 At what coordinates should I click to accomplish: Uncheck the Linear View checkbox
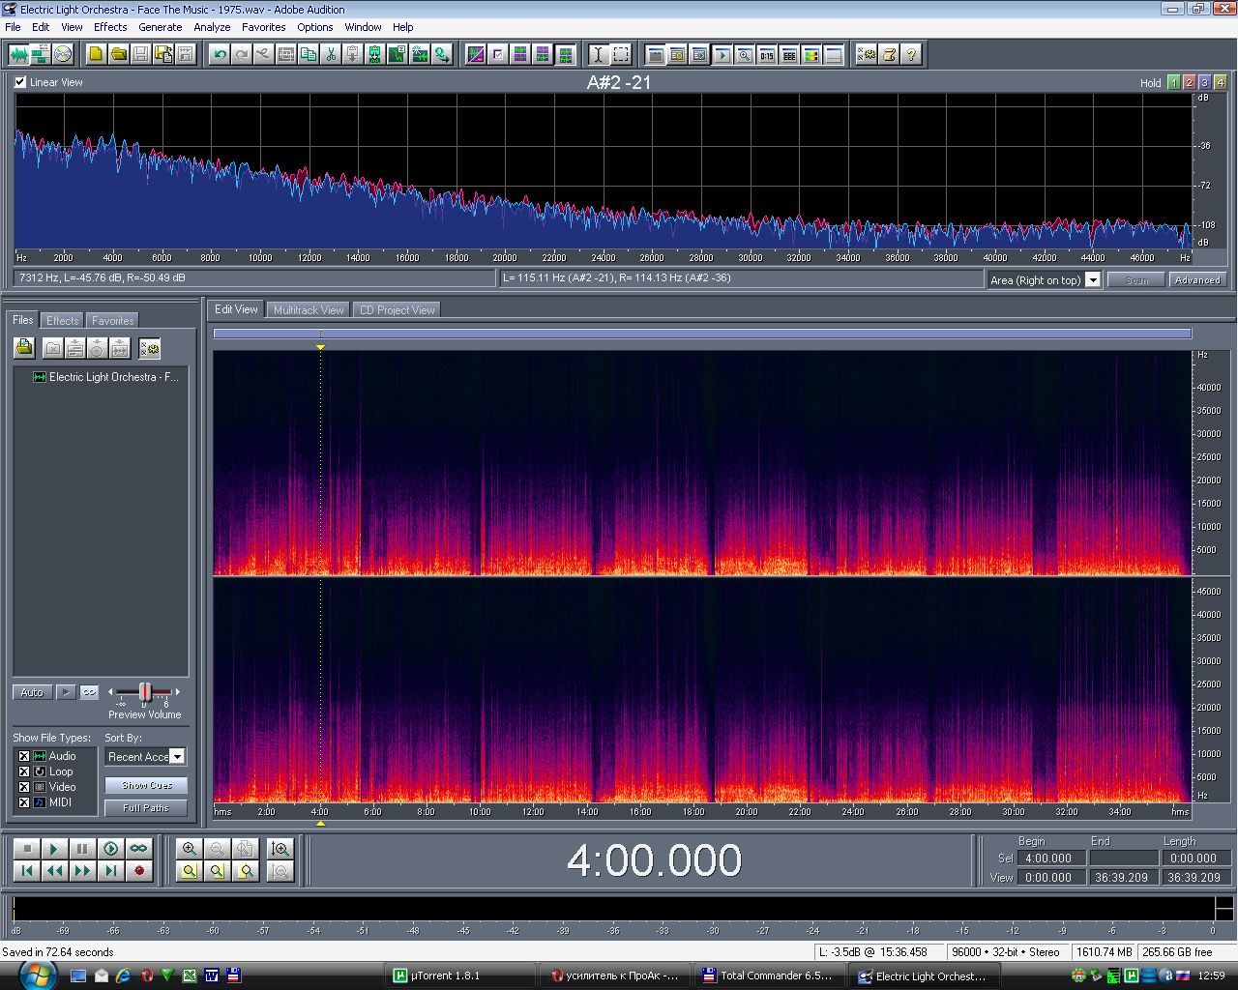click(20, 82)
